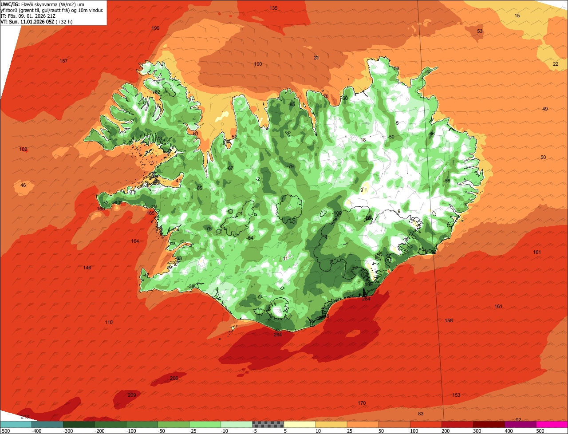Click the "-75" value in southwest Iceland

tap(208, 229)
